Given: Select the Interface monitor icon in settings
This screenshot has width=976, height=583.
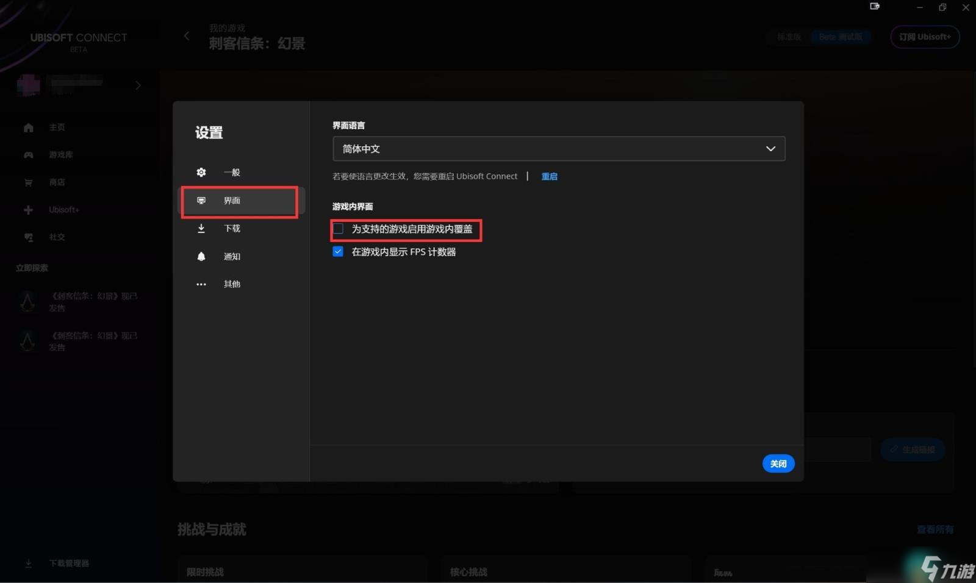Looking at the screenshot, I should point(201,201).
